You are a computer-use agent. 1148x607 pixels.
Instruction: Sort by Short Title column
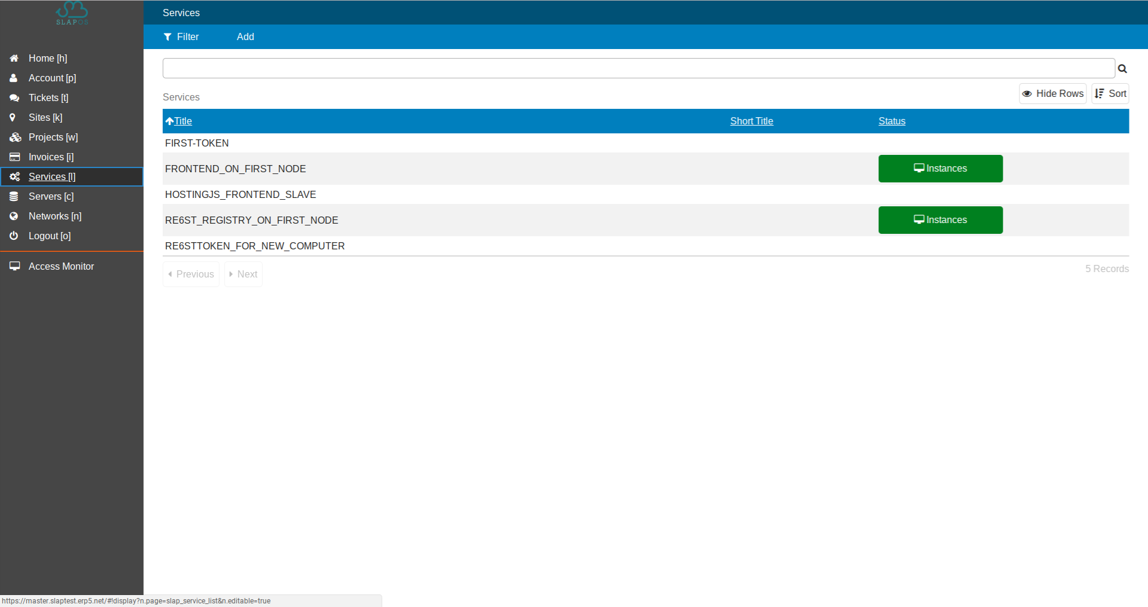click(x=751, y=121)
